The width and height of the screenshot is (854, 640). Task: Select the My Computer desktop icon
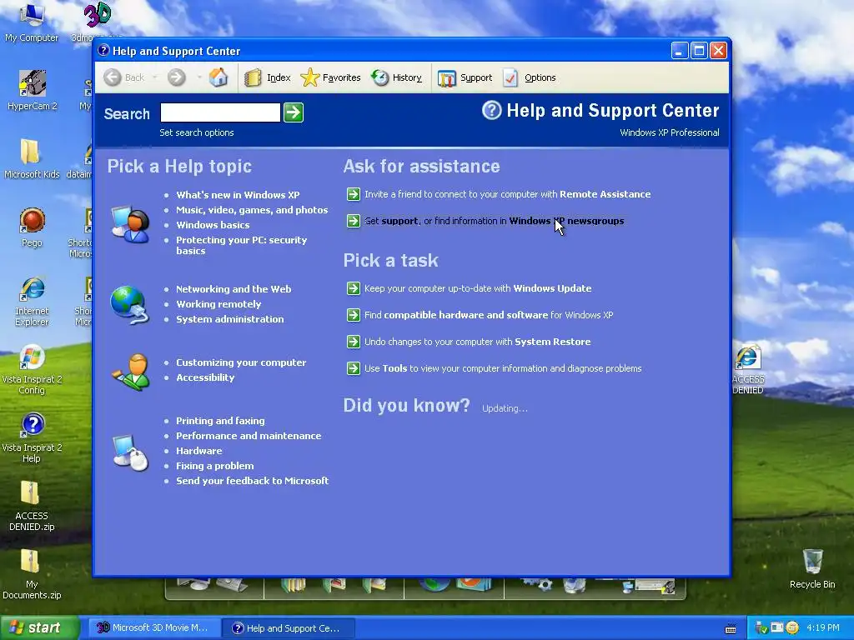pyautogui.click(x=32, y=22)
